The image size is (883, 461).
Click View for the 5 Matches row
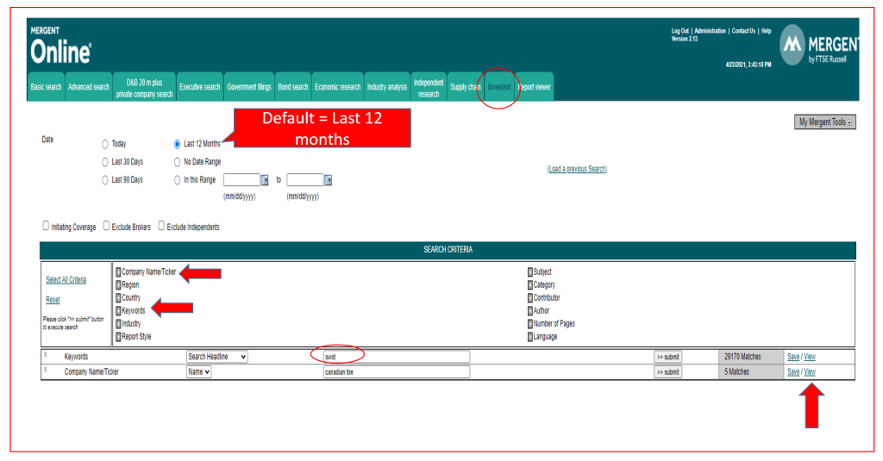click(x=810, y=372)
